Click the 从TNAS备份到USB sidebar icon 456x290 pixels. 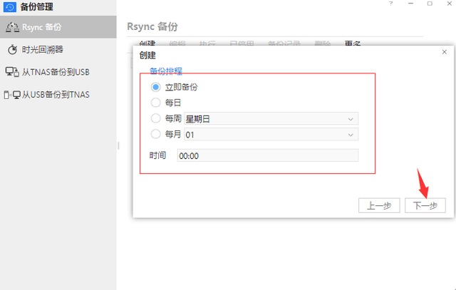pyautogui.click(x=11, y=72)
